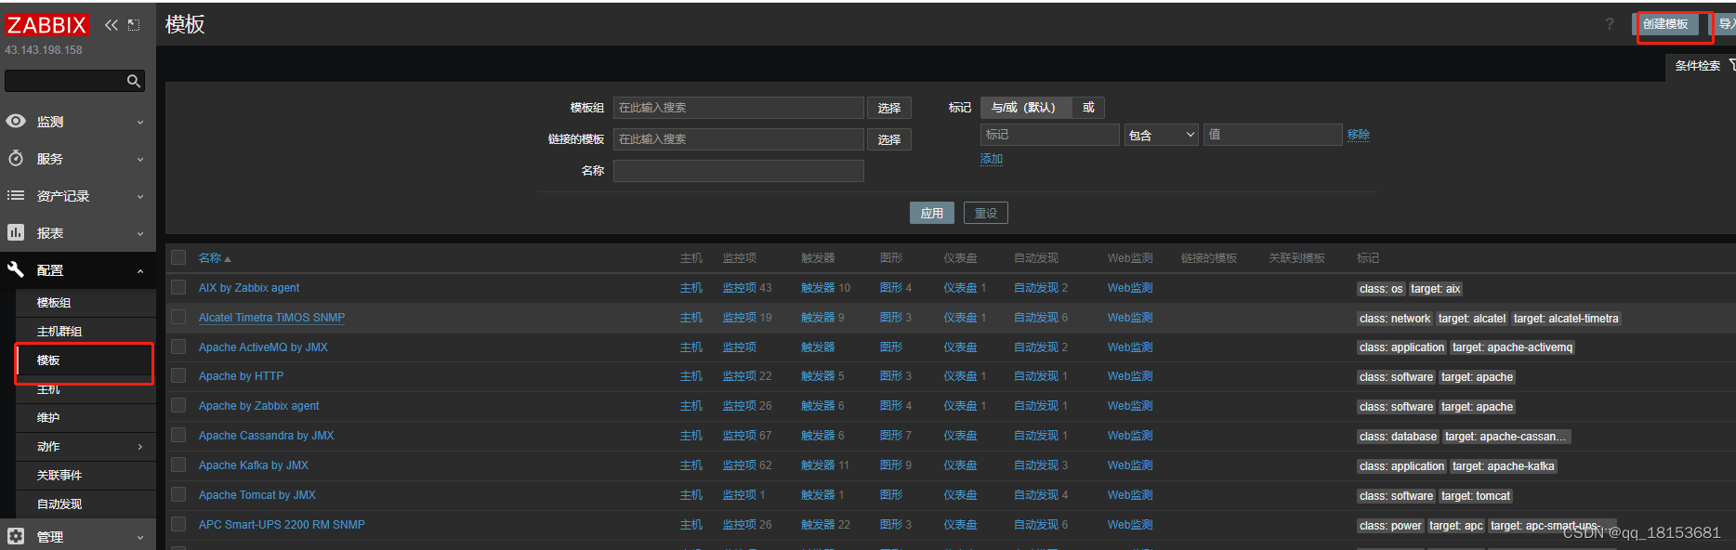Open 主机群组 in configuration menu
1736x550 pixels.
pyautogui.click(x=59, y=332)
